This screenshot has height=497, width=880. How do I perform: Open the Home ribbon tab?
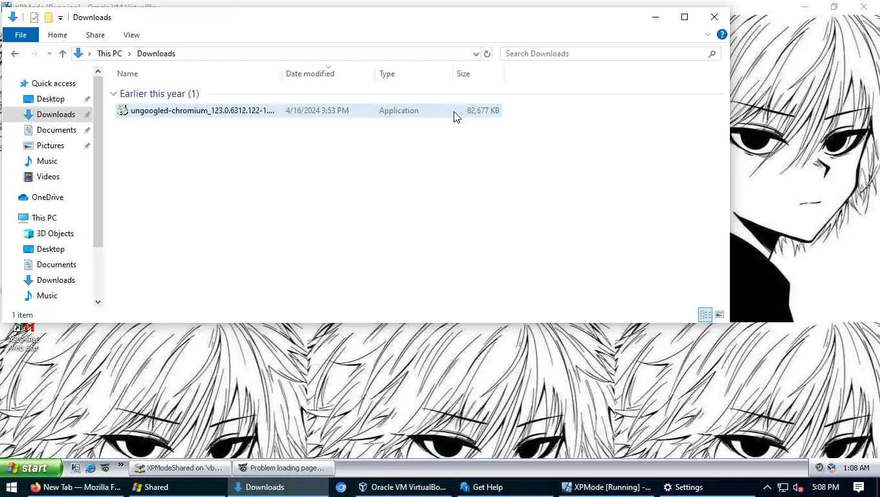58,35
